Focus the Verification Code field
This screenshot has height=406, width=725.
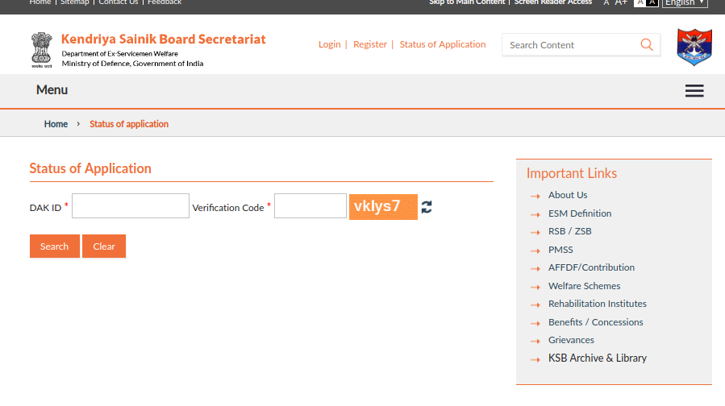[310, 206]
